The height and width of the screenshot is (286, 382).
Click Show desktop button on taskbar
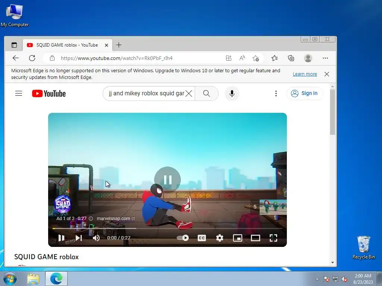[379, 279]
